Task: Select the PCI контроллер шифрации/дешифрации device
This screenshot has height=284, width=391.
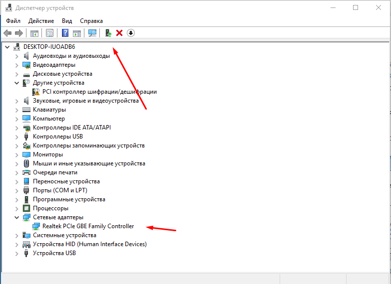Action: 99,92
